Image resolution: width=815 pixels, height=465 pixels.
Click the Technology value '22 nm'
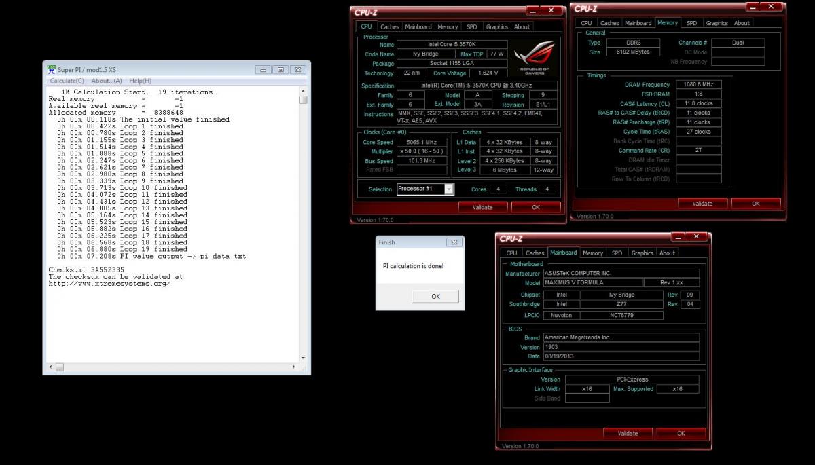coord(412,73)
